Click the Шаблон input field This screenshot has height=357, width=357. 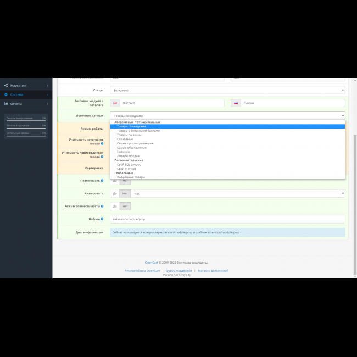pyautogui.click(x=227, y=219)
